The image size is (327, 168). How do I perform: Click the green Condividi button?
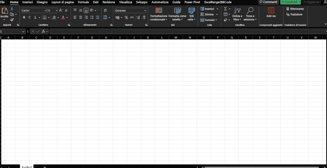290,2
